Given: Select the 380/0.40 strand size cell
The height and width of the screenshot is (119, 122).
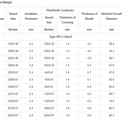Looking at the screenshot, I should pos(13,65).
